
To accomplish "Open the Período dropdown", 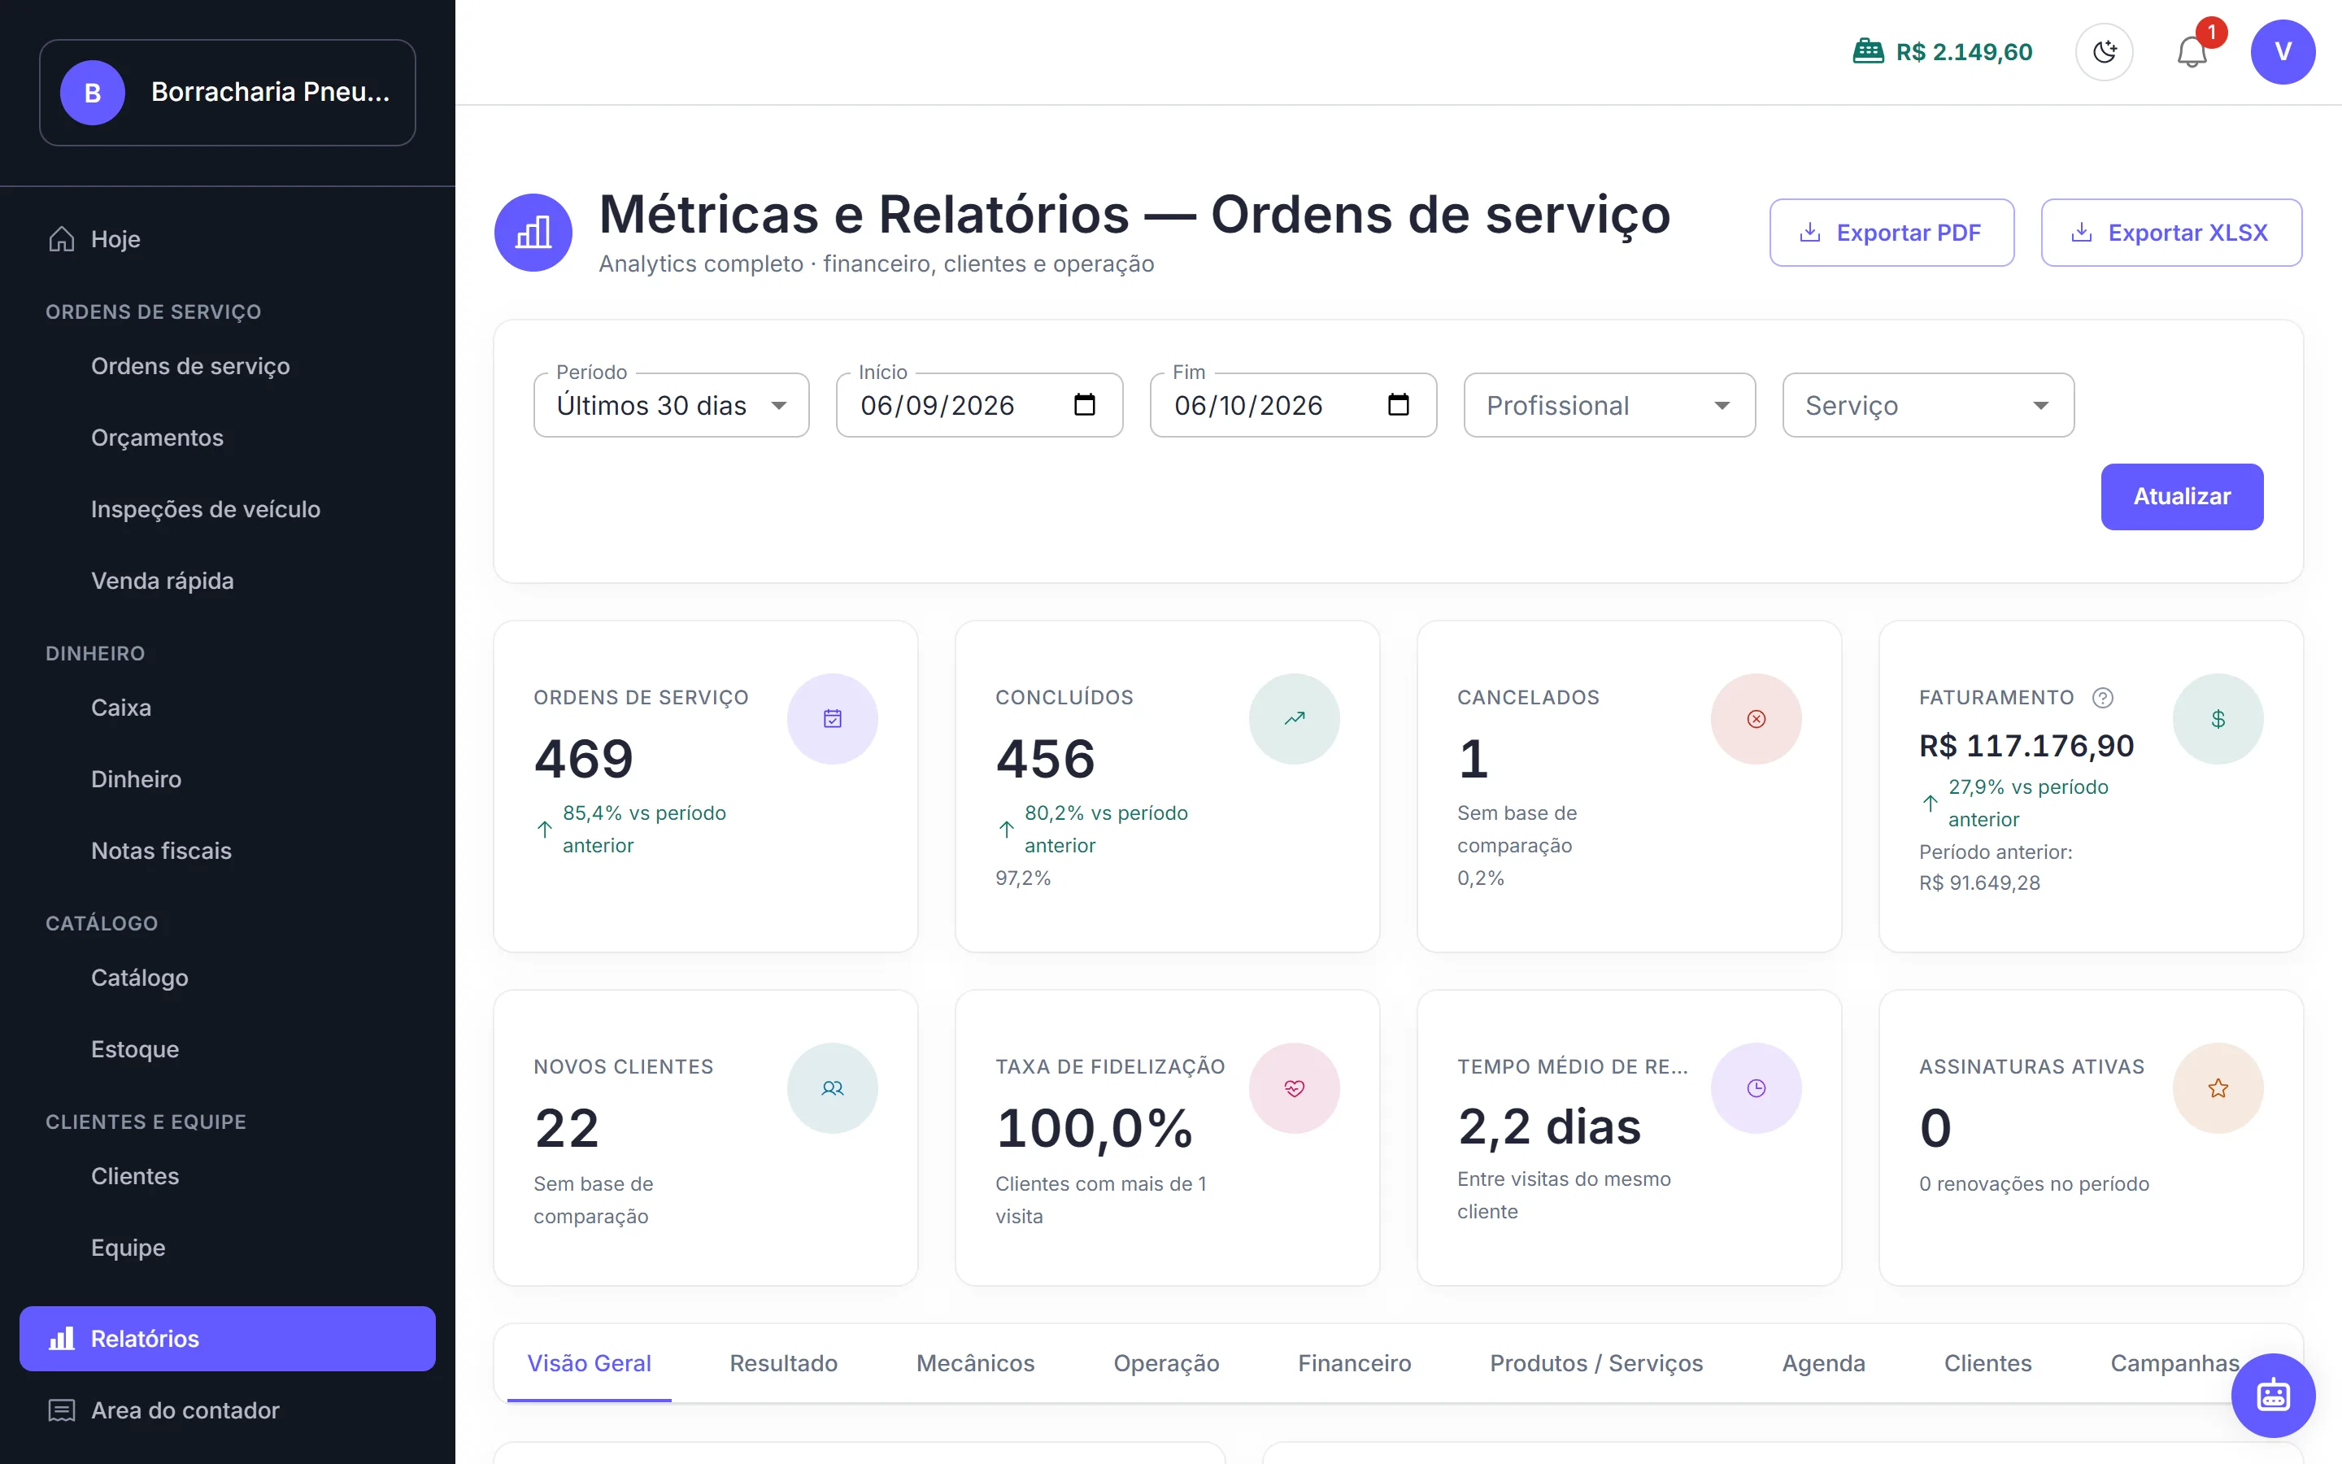I will 672,405.
